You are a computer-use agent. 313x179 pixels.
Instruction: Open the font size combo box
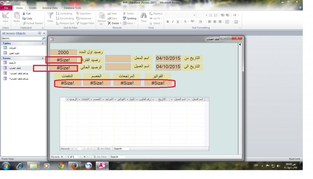coord(202,15)
